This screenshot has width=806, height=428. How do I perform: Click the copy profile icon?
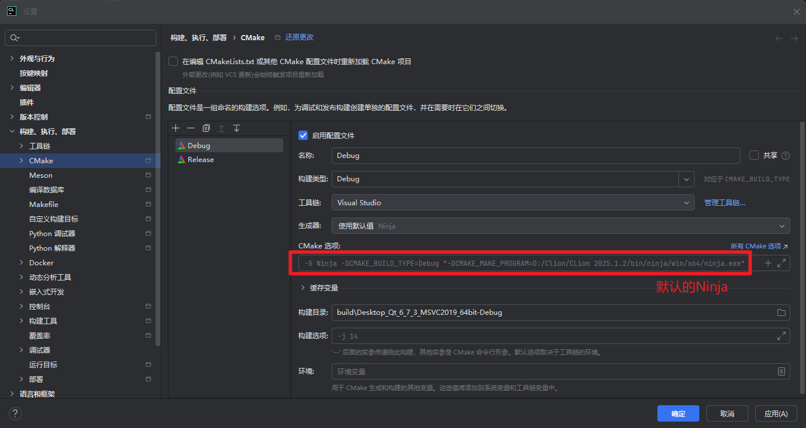tap(206, 128)
